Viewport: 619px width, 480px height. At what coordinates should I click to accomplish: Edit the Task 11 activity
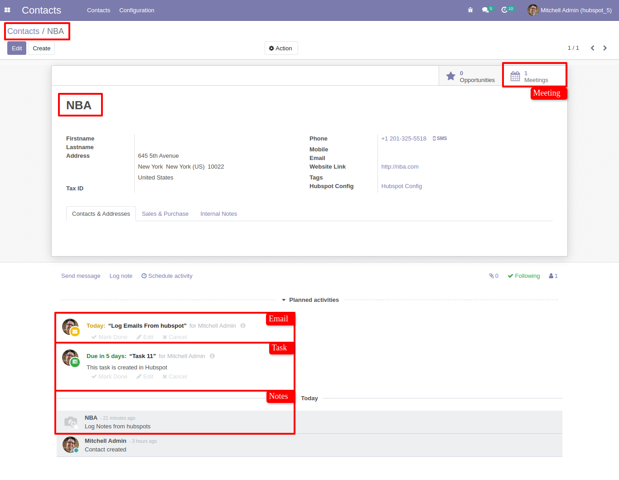[x=145, y=377]
